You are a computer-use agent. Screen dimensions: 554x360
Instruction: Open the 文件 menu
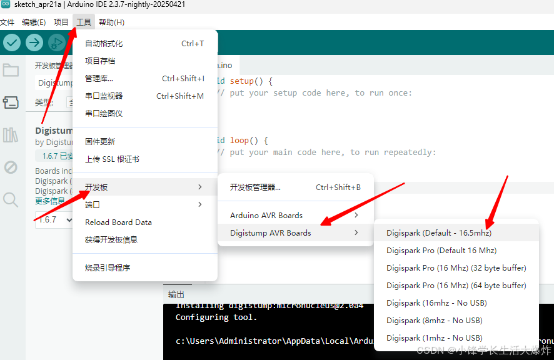click(7, 22)
